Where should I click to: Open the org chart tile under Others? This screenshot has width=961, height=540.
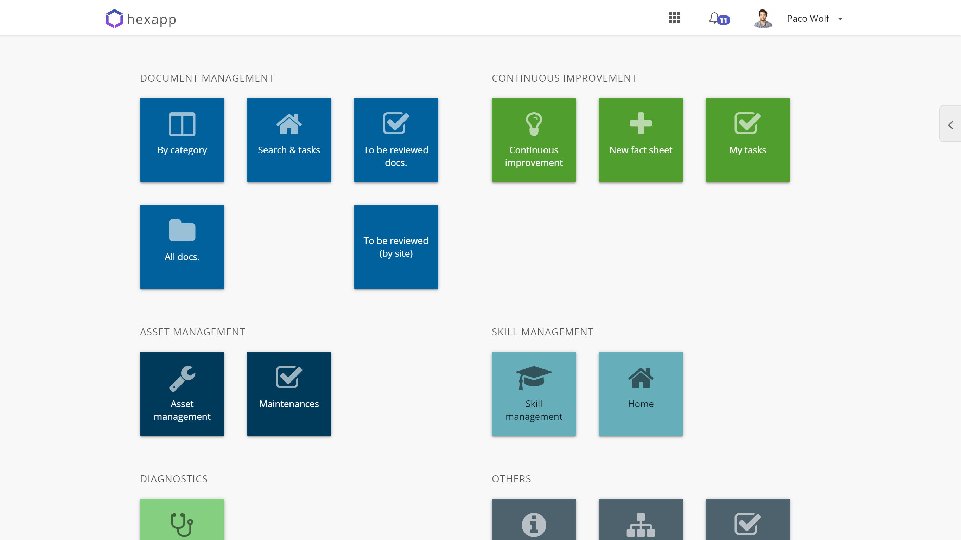(x=641, y=520)
